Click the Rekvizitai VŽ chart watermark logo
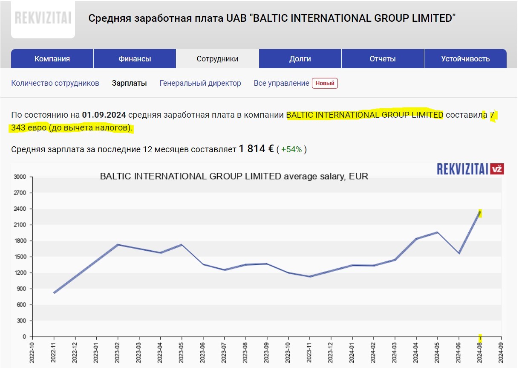The width and height of the screenshot is (519, 368). click(470, 169)
